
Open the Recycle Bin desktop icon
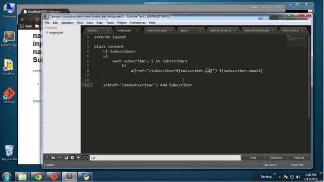click(x=9, y=153)
